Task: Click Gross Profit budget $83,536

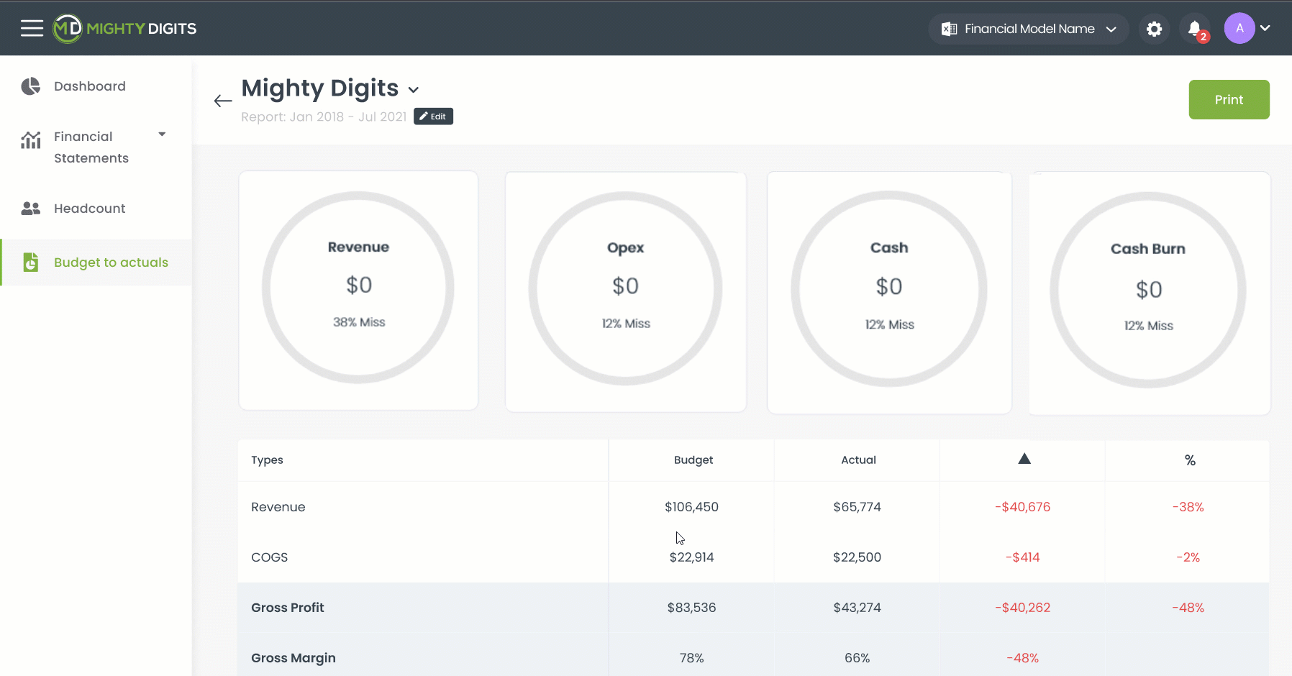Action: 691,608
